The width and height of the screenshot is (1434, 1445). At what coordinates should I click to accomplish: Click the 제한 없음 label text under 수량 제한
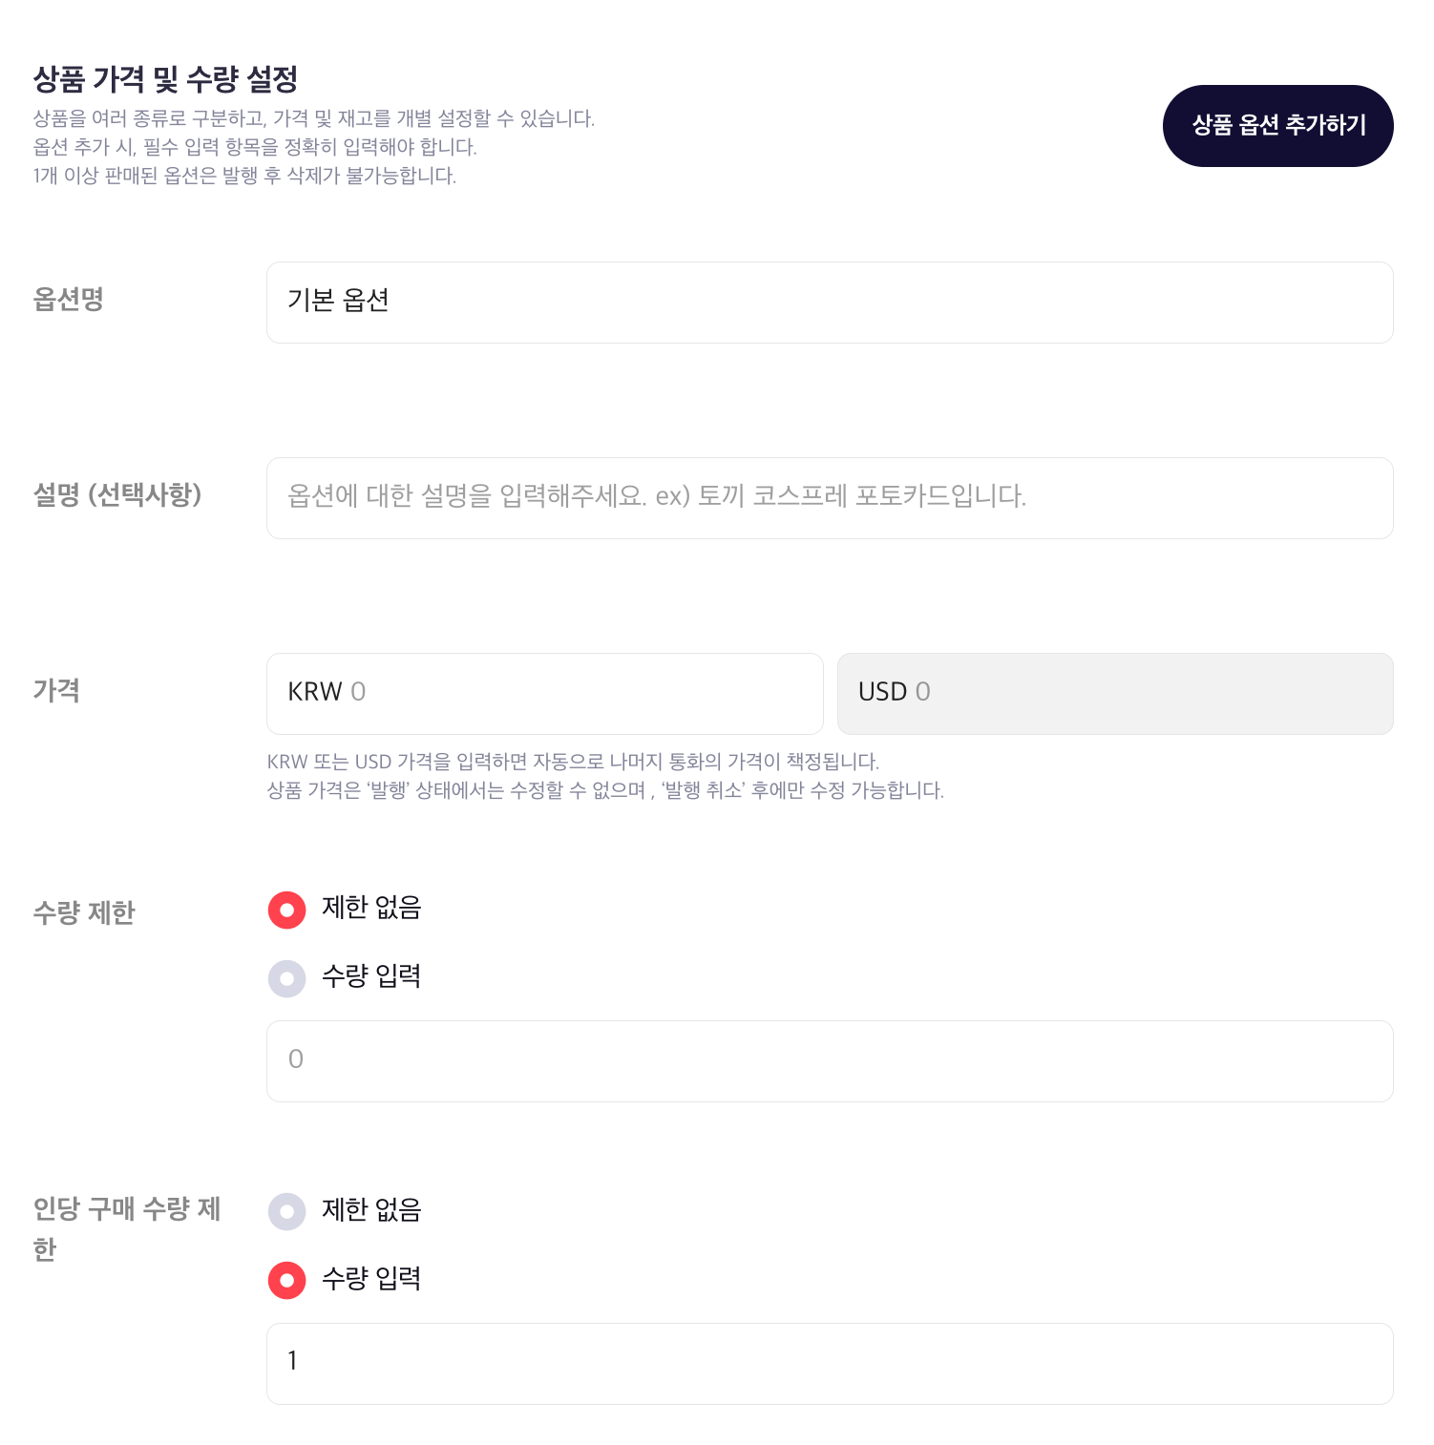(x=369, y=908)
